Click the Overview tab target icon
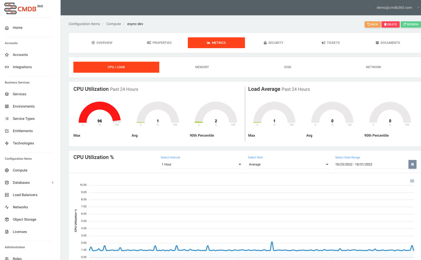 pyautogui.click(x=93, y=43)
